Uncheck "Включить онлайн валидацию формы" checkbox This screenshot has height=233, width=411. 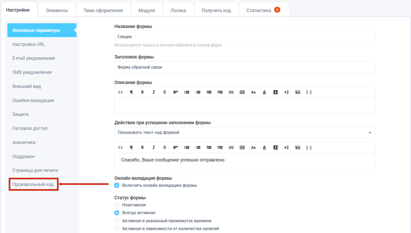[x=117, y=185]
